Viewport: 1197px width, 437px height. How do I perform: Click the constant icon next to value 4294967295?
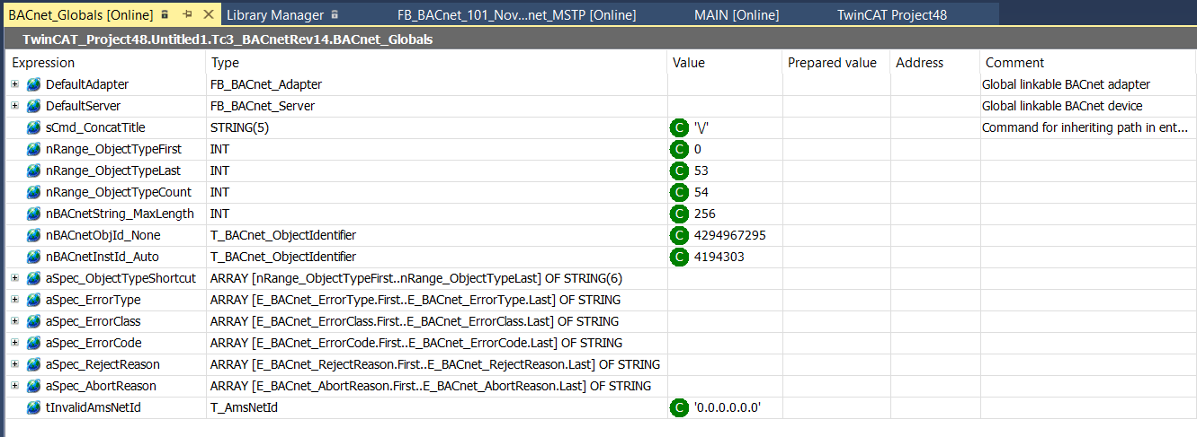(680, 235)
